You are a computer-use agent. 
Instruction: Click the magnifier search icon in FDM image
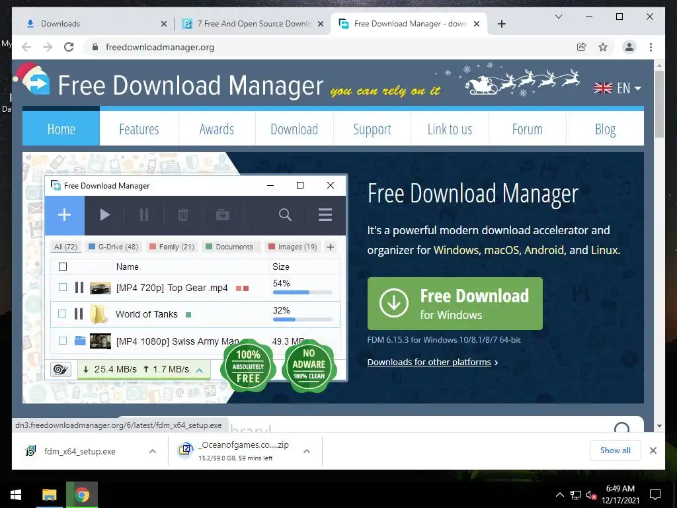pyautogui.click(x=285, y=215)
